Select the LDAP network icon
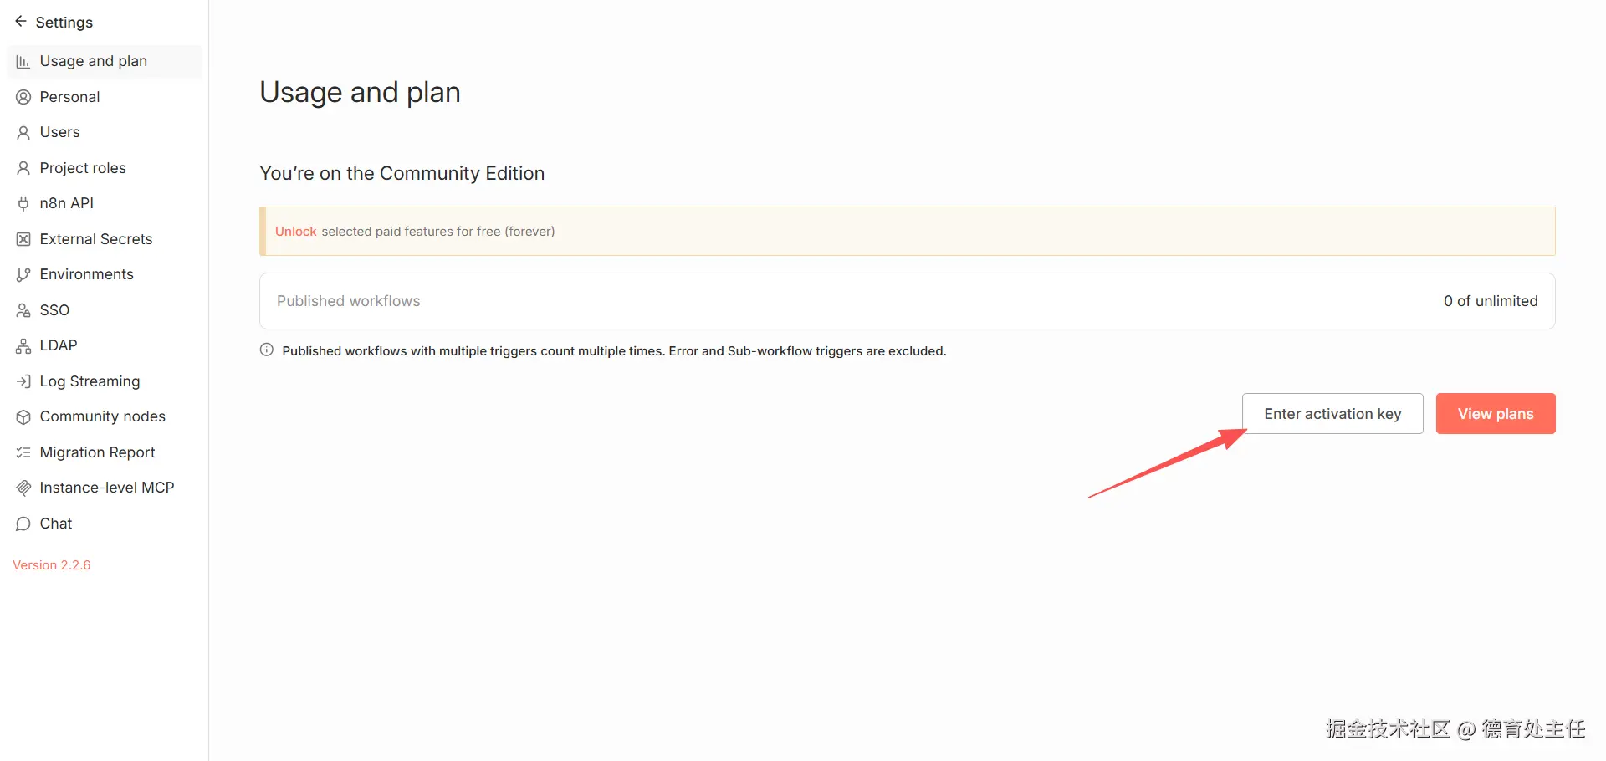The width and height of the screenshot is (1606, 761). coord(23,345)
